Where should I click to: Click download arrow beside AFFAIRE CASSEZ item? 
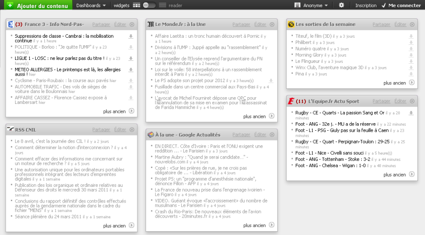pos(131,98)
